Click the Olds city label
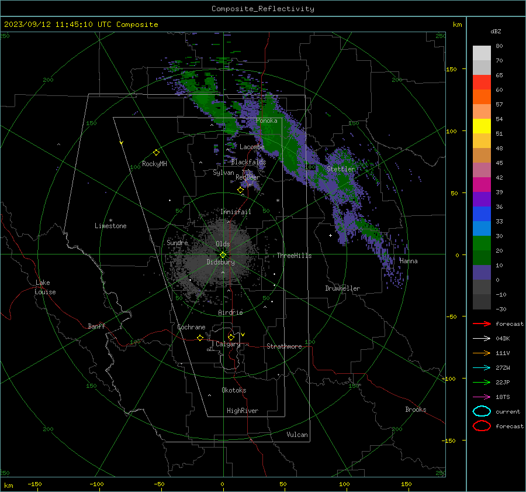The width and height of the screenshot is (526, 492). tap(223, 244)
